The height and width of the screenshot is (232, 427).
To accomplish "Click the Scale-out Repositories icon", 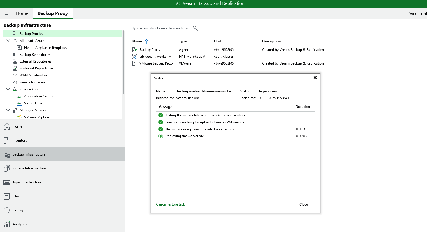I will [x=15, y=68].
